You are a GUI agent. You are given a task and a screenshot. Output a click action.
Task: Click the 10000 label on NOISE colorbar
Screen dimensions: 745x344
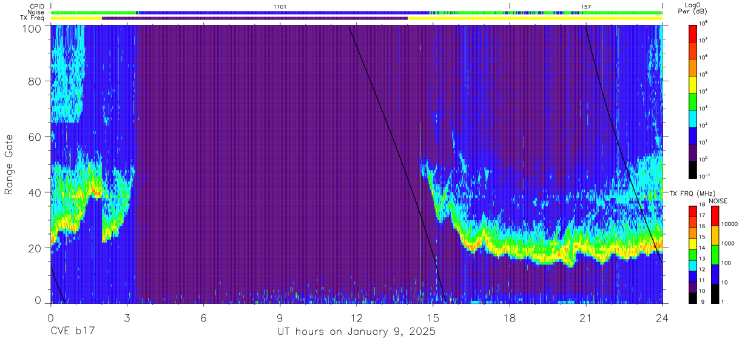[729, 224]
